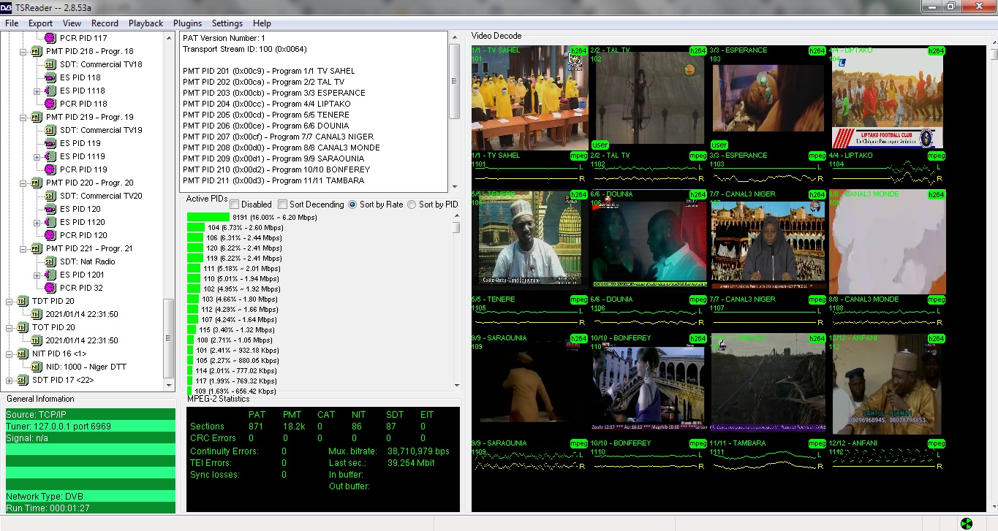Expand the ES PID 1118 node
Screen dimensions: 998x531
pyautogui.click(x=37, y=91)
